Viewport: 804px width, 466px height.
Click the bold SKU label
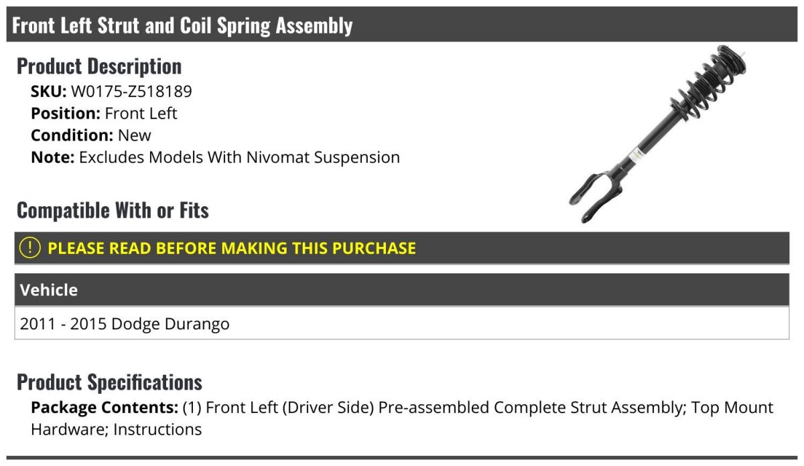[x=48, y=91]
